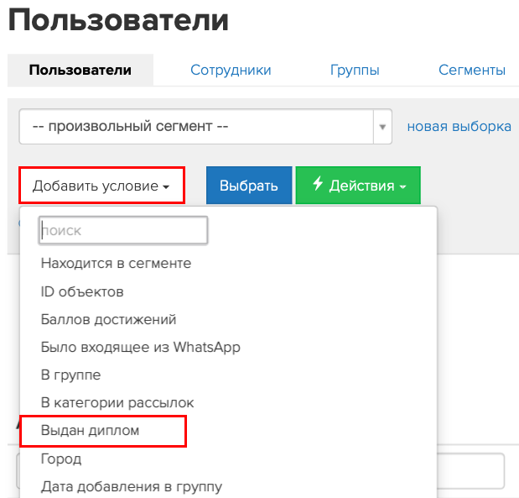The image size is (519, 498).
Task: Open the произвольный сегмент dropdown arrow
Action: pyautogui.click(x=382, y=127)
